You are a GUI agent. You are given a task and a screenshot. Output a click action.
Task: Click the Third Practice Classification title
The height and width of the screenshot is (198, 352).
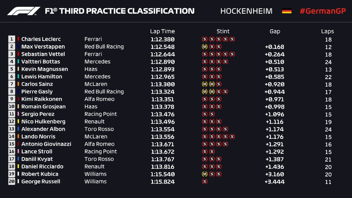(x=120, y=11)
